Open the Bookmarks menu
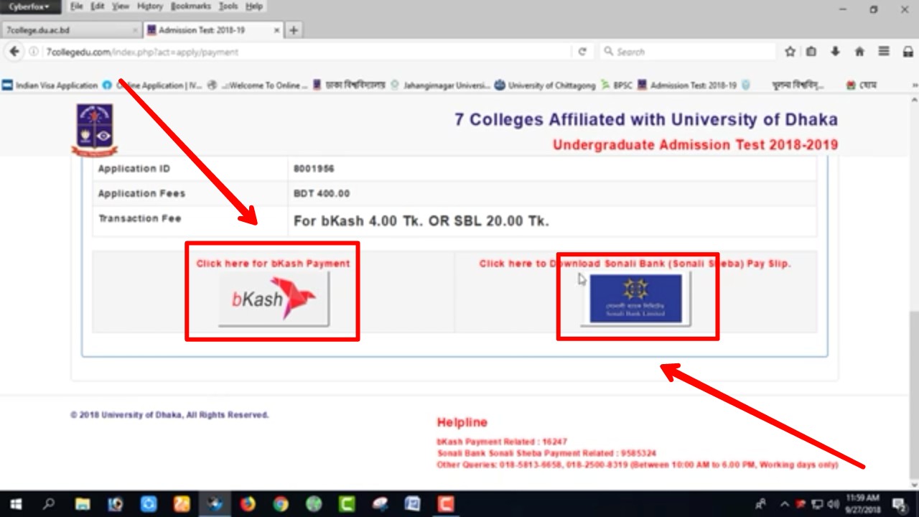The width and height of the screenshot is (919, 517). 191,6
